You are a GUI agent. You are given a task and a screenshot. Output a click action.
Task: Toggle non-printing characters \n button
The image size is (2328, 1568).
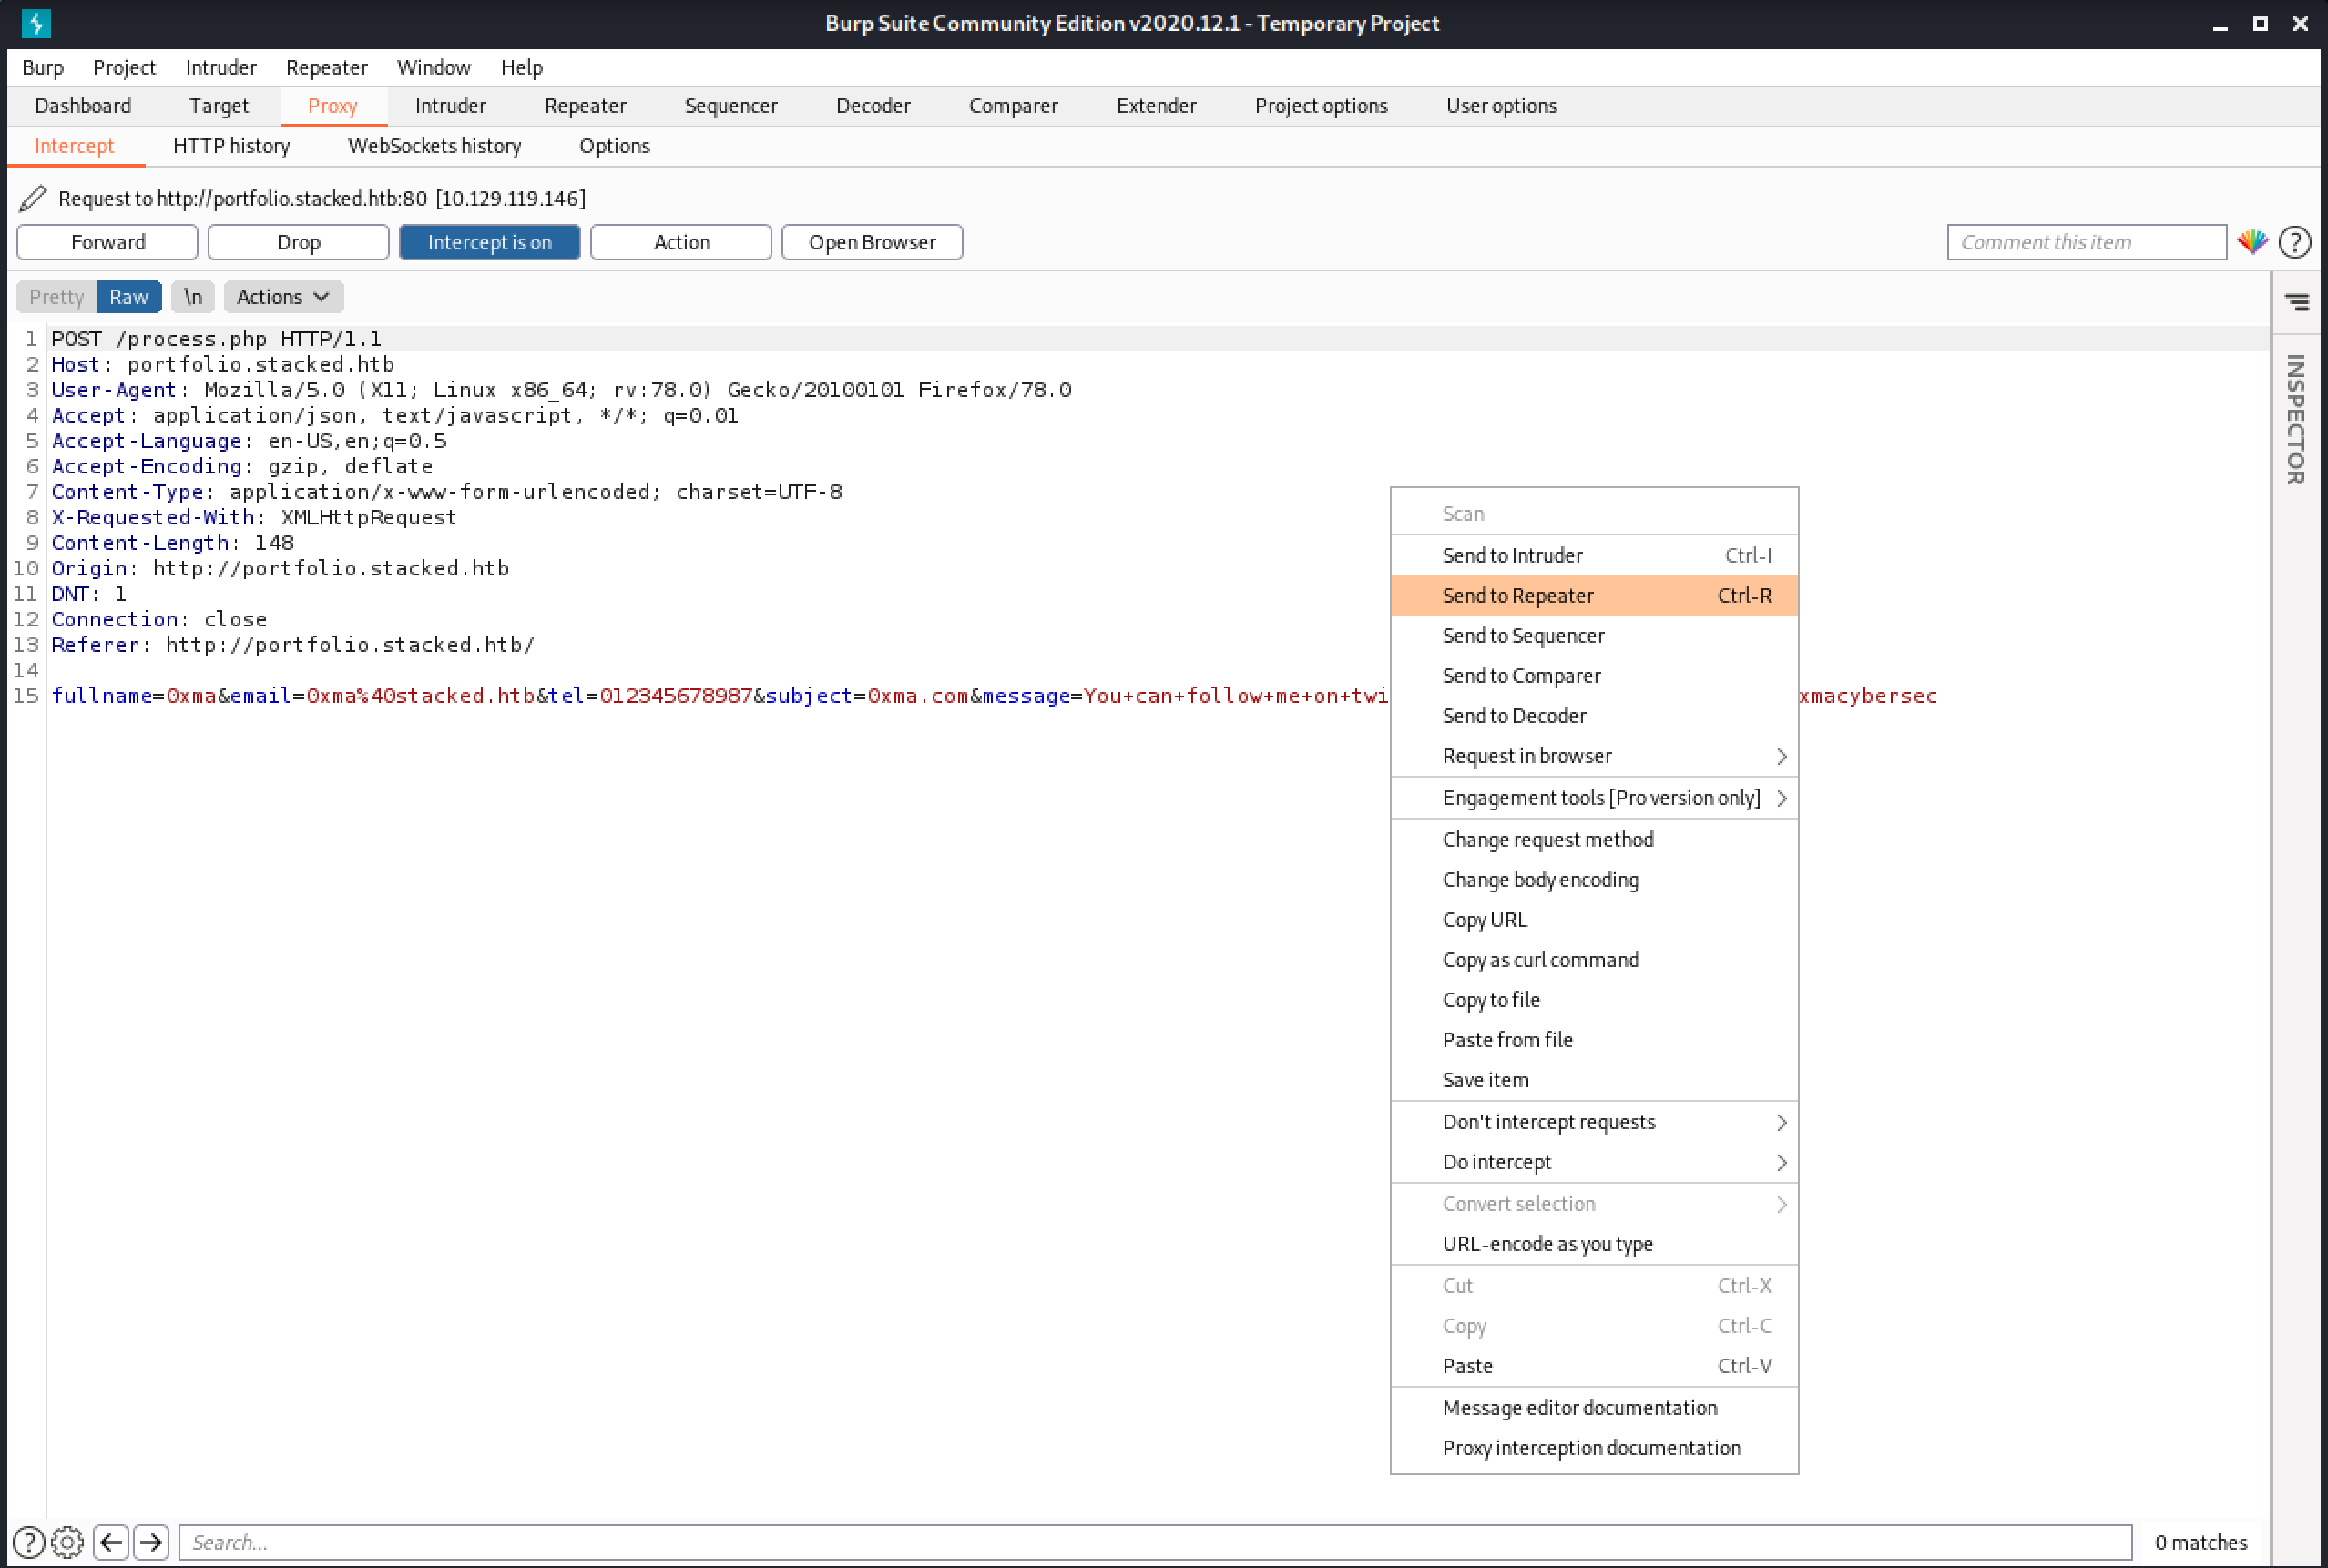(x=192, y=297)
